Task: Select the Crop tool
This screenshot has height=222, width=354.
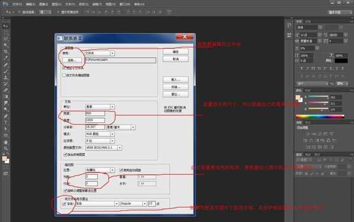Action: (x=5, y=52)
